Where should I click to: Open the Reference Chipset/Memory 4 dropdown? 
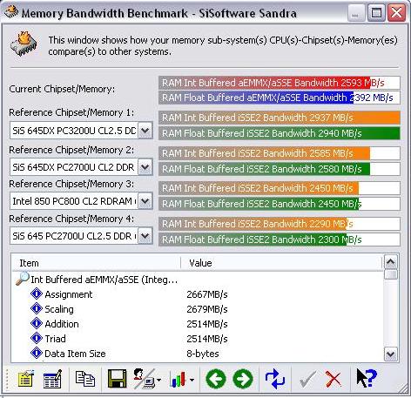145,236
